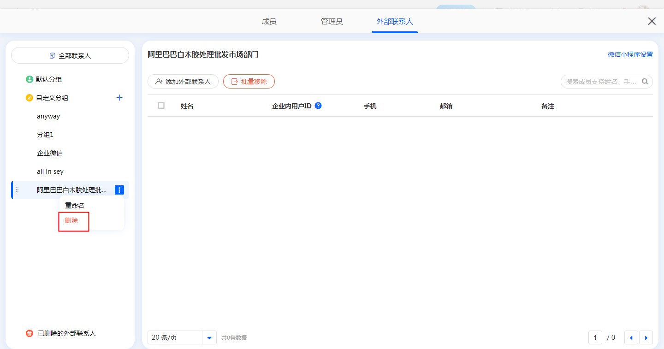Click the drag handle icon of selected group
The image size is (664, 349).
(x=18, y=190)
